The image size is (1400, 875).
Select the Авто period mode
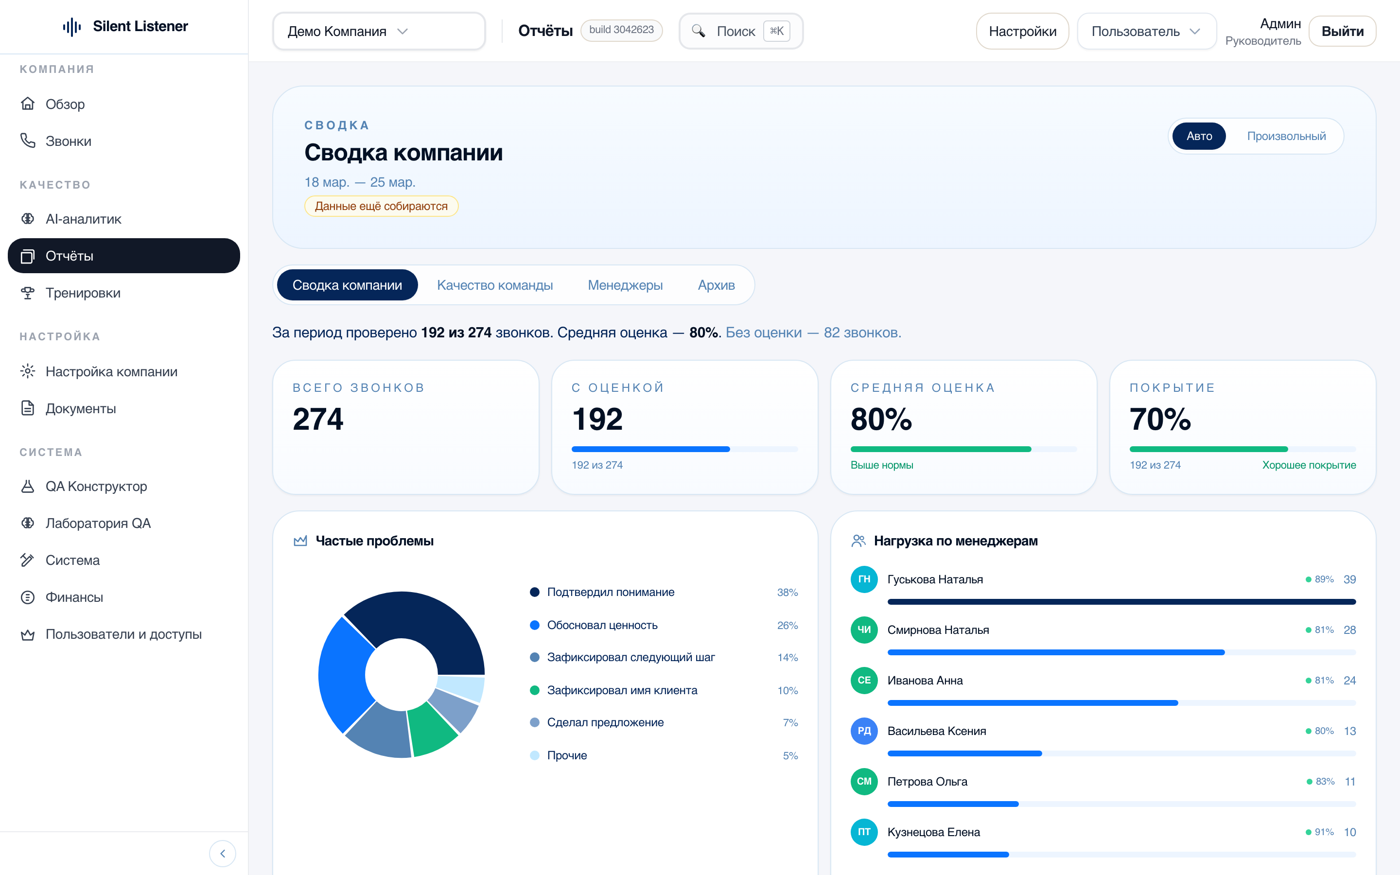click(x=1199, y=136)
